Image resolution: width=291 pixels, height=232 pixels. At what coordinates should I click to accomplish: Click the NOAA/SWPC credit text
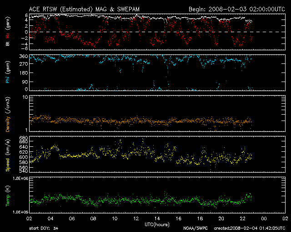click(195, 228)
